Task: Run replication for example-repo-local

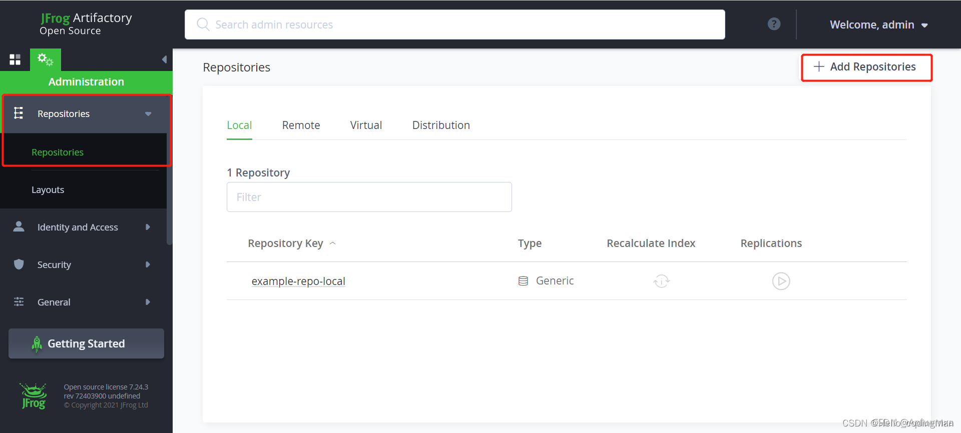Action: [781, 281]
